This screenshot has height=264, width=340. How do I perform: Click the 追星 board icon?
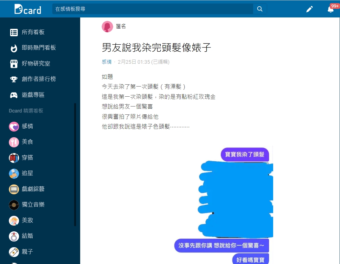tap(14, 174)
